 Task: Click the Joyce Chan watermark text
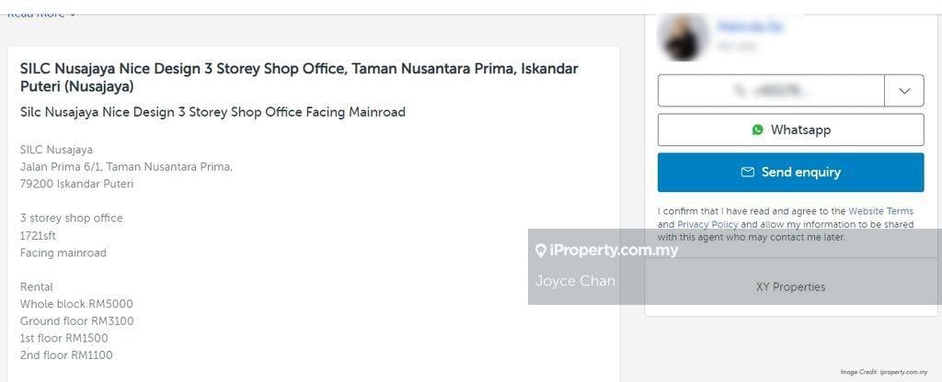[575, 281]
